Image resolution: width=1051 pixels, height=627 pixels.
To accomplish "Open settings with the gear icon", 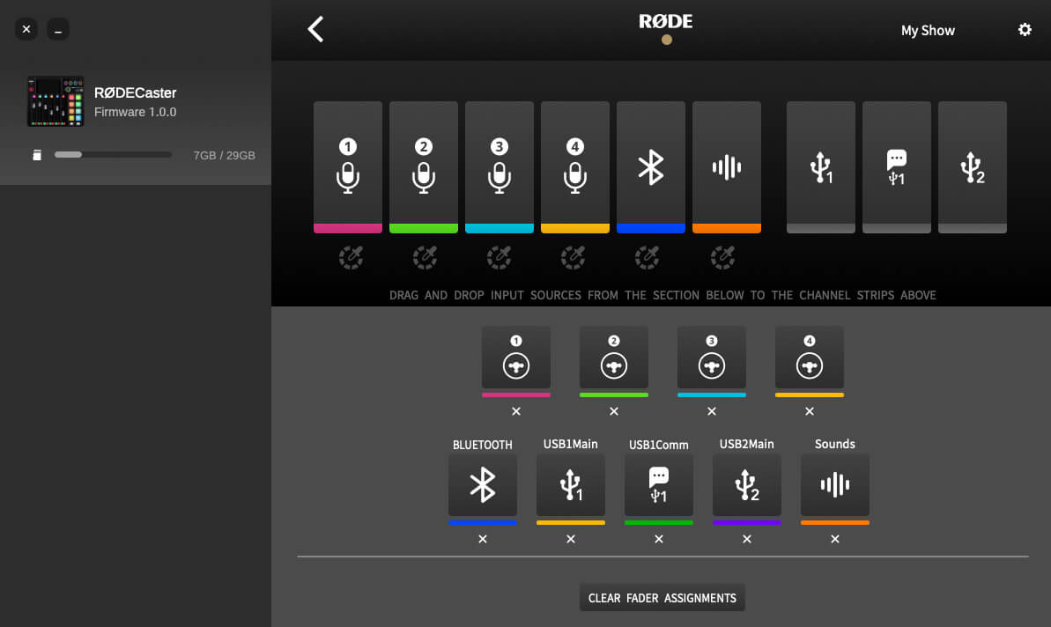I will 1025,30.
